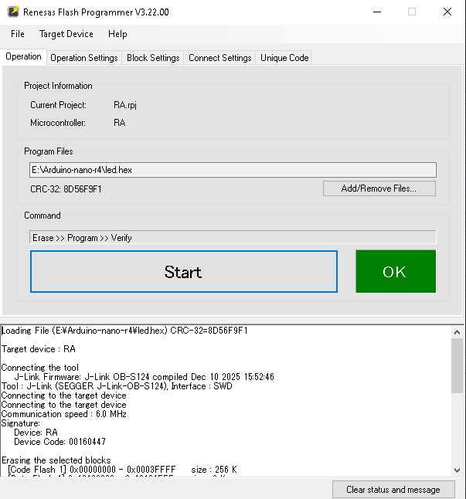Screen dimensions: 466x499
Task: Clear status and message log
Action: (x=393, y=489)
